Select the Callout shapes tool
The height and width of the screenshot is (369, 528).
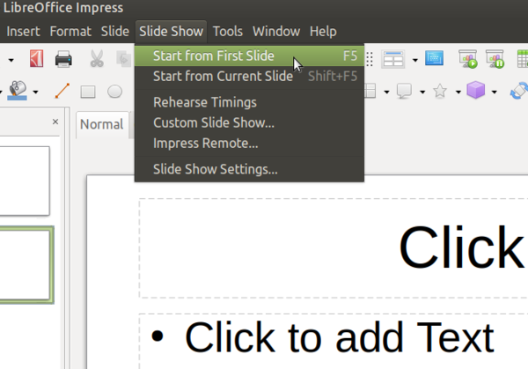tap(404, 91)
